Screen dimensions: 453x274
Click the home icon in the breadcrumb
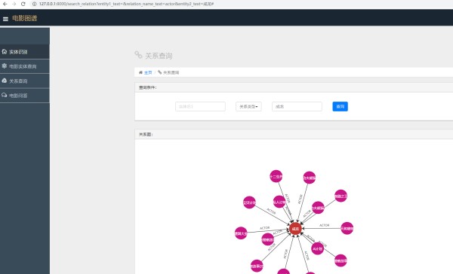[x=140, y=72]
